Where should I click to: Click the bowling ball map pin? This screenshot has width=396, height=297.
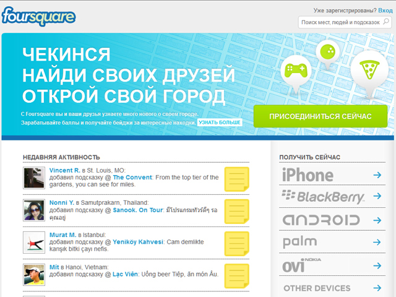[x=327, y=53]
